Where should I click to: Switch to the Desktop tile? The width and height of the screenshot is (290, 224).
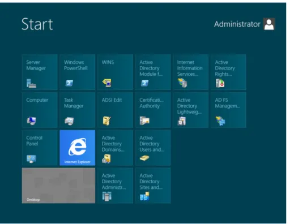[x=58, y=186]
